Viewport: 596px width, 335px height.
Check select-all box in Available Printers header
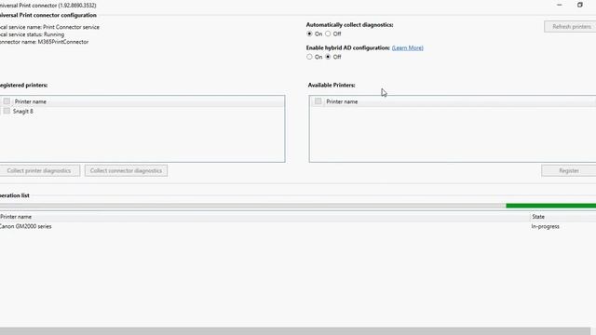318,101
